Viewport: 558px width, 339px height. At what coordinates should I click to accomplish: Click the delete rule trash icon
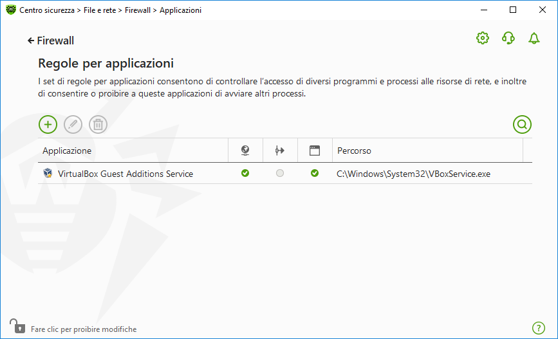(98, 124)
